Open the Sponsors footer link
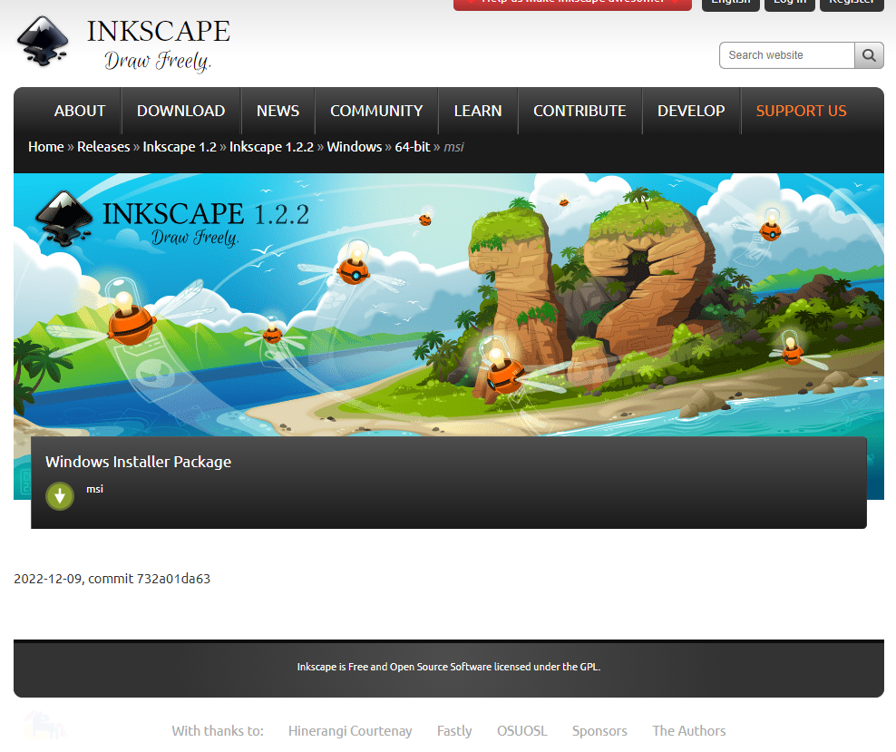 click(599, 731)
